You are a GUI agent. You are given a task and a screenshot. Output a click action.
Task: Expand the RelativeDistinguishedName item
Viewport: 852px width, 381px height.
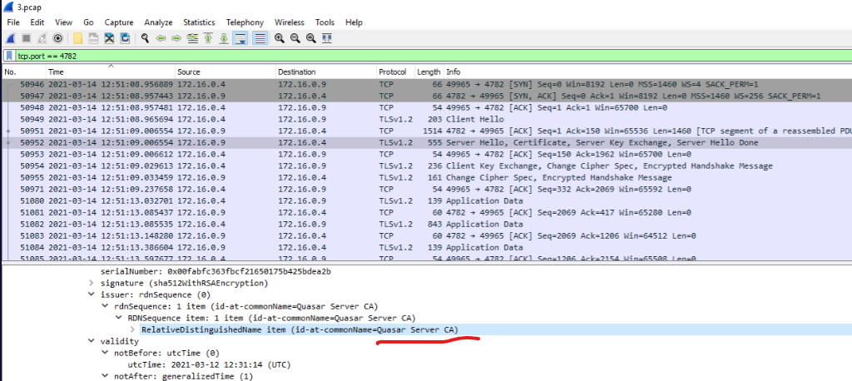coord(132,330)
